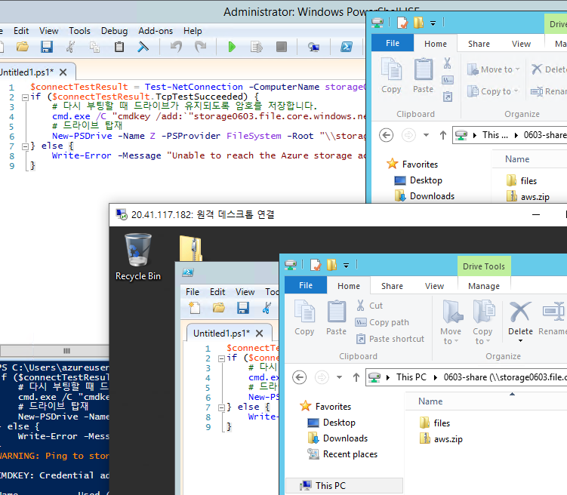
Task: Select Downloads under Favorites in upper Explorer
Action: 424,196
